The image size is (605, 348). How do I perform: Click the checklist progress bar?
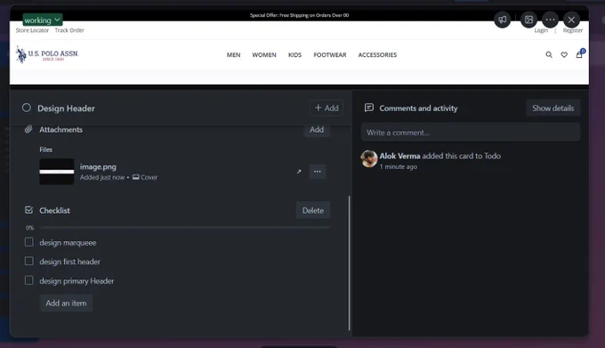click(184, 228)
